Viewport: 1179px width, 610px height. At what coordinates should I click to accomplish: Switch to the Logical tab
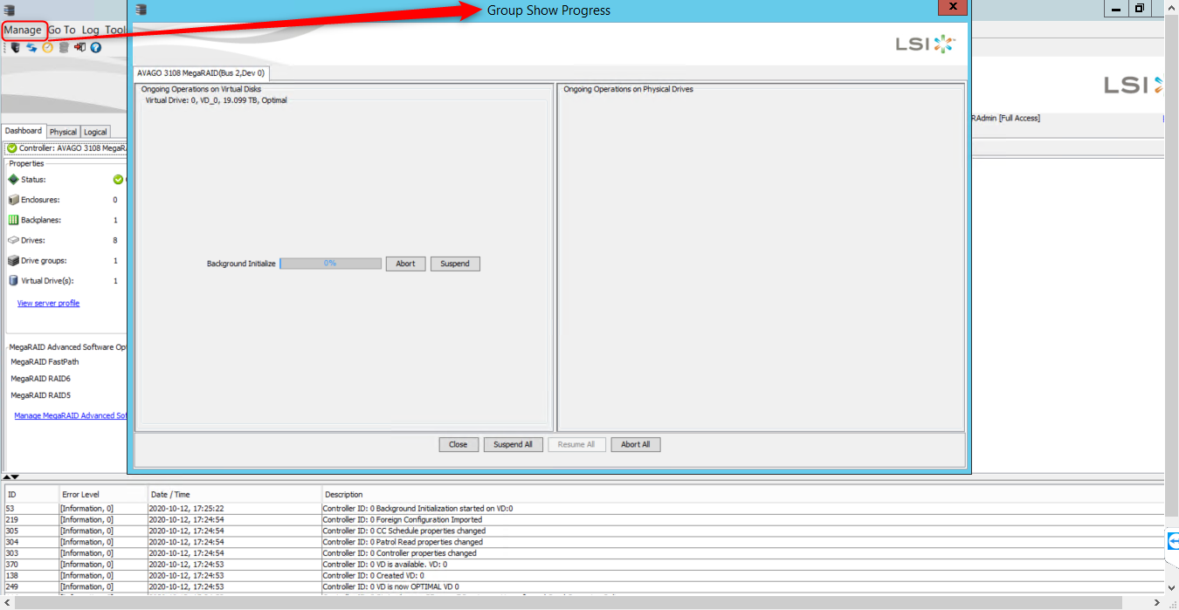[x=95, y=132]
